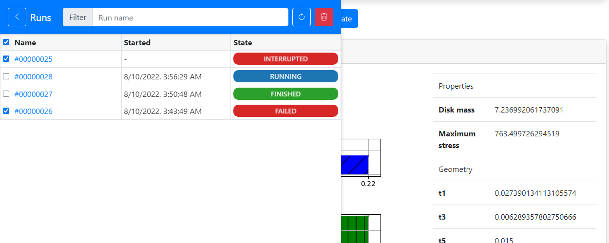Screen dimensions: 609x243
Task: Open run #00000025 link
Action: click(x=33, y=59)
